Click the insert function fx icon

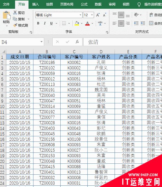pyautogui.click(x=77, y=42)
